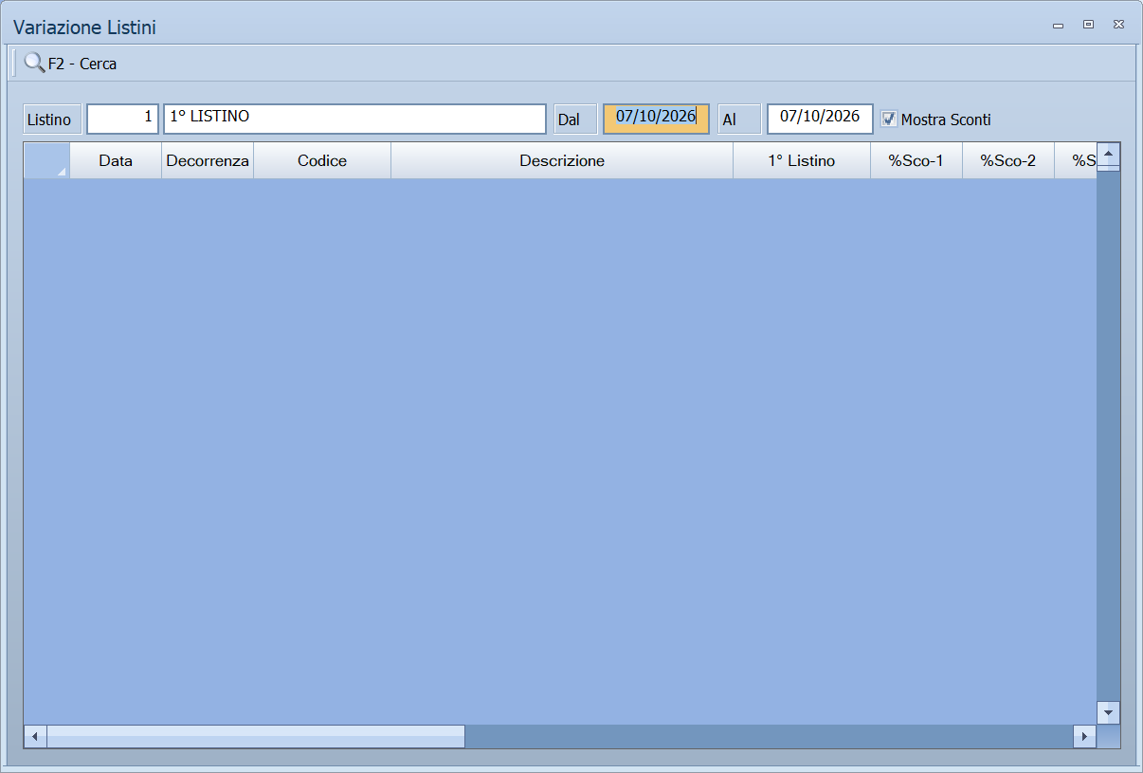Viewport: 1143px width, 773px height.
Task: Toggle the Mostra Sconti checkbox
Action: coord(889,119)
